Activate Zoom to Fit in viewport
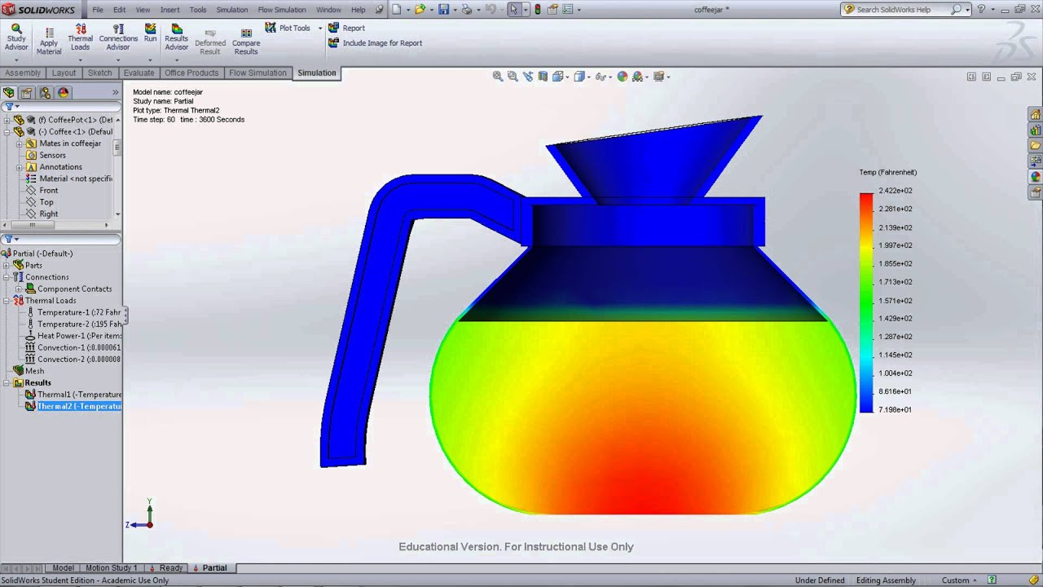The width and height of the screenshot is (1043, 587). click(498, 76)
